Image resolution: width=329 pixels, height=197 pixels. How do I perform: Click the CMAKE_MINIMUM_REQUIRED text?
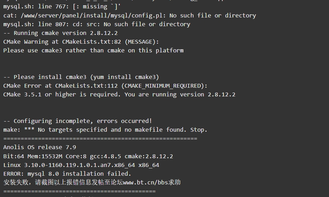(x=163, y=86)
